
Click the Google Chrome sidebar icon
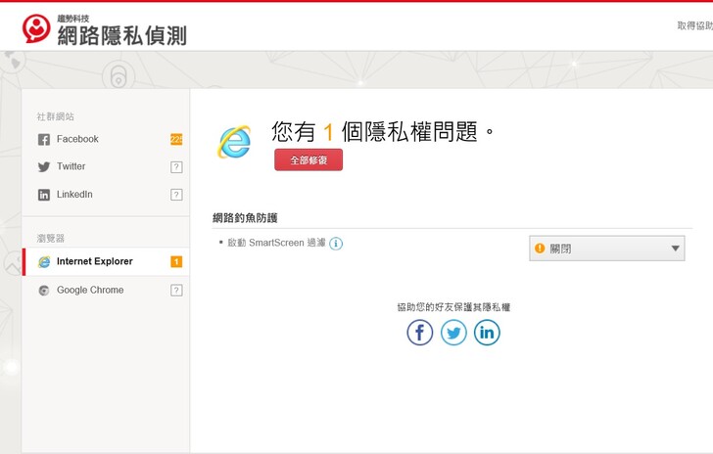44,291
